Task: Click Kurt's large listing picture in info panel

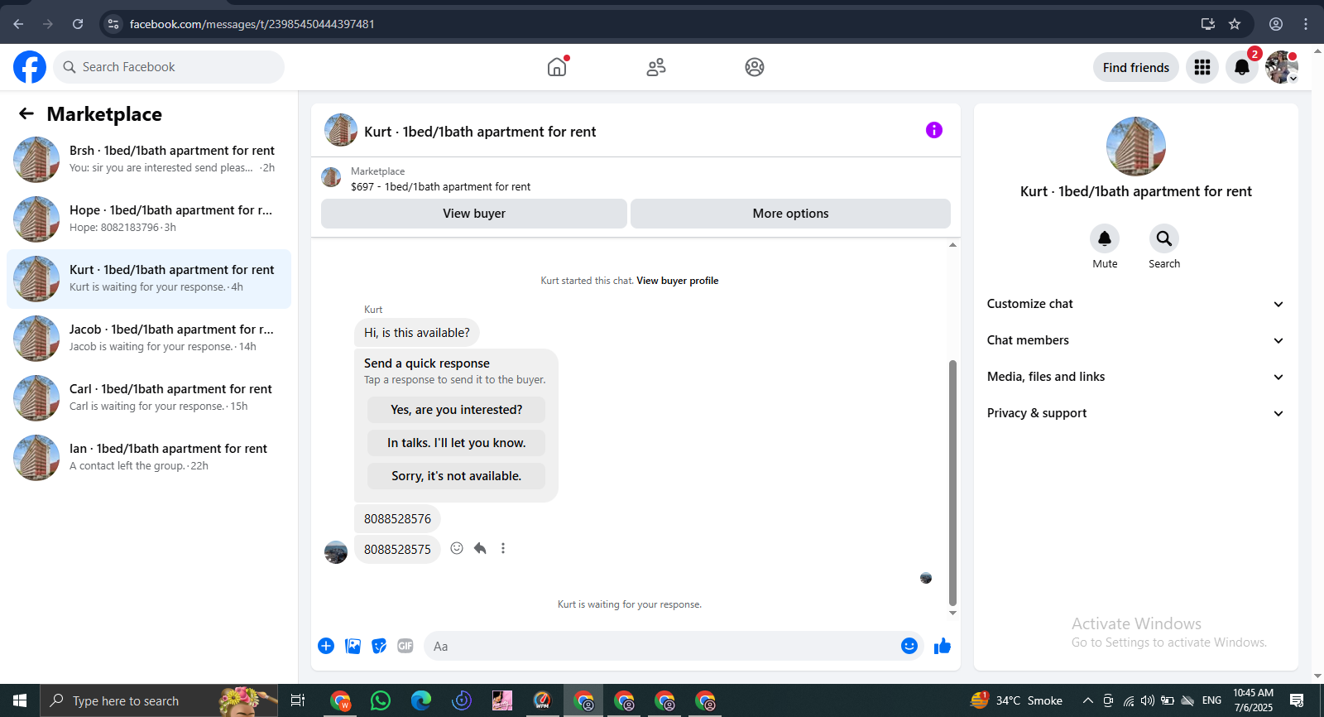Action: [x=1136, y=147]
